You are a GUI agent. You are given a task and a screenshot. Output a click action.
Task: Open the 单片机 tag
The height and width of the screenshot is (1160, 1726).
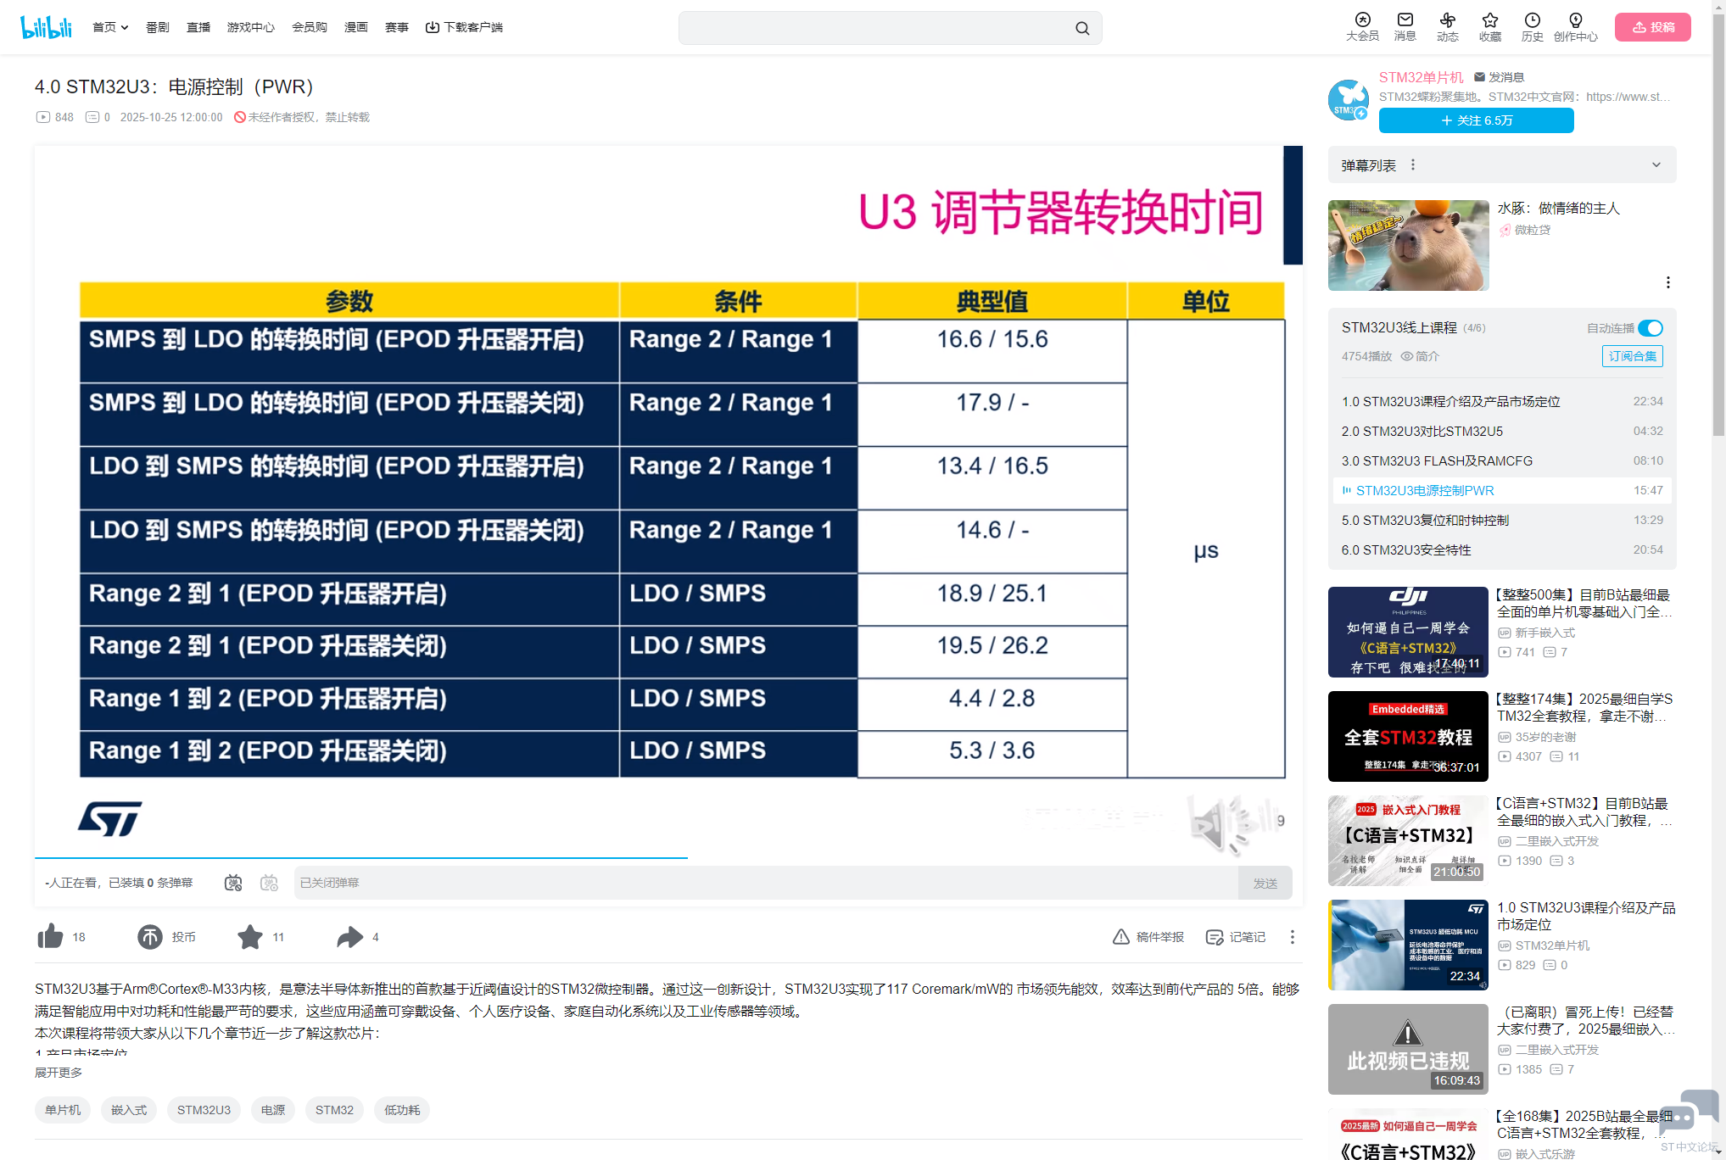[63, 1110]
